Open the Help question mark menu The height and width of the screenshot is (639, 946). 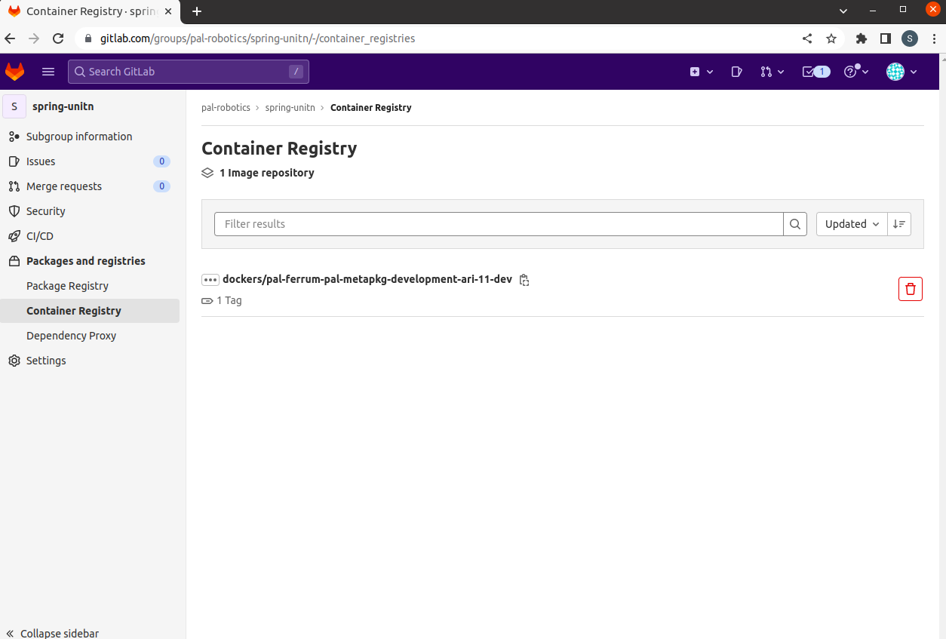pos(856,72)
